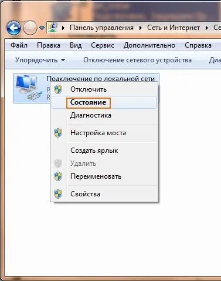This screenshot has width=221, height=281.
Task: Expand arrow after Сеть и Интернет breadcrumb
Action: [207, 28]
